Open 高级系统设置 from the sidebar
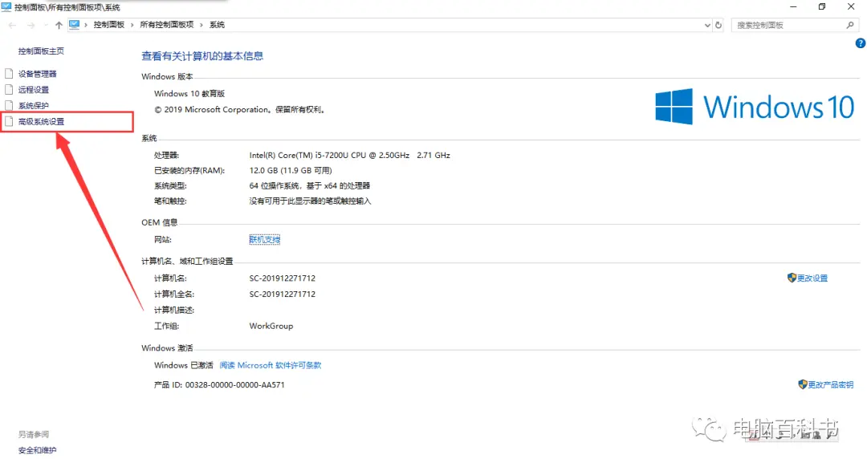This screenshot has height=467, width=867. point(41,122)
